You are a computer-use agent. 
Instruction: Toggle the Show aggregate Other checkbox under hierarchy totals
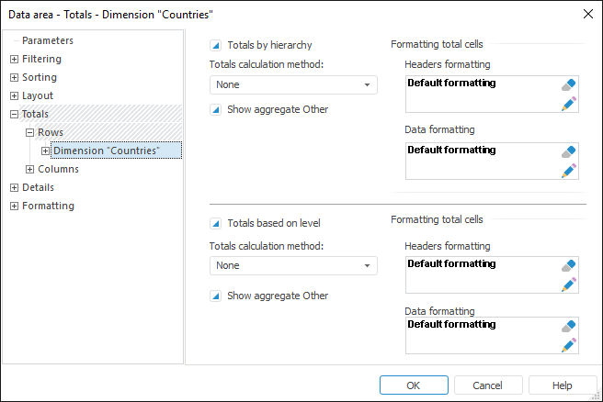coord(216,110)
